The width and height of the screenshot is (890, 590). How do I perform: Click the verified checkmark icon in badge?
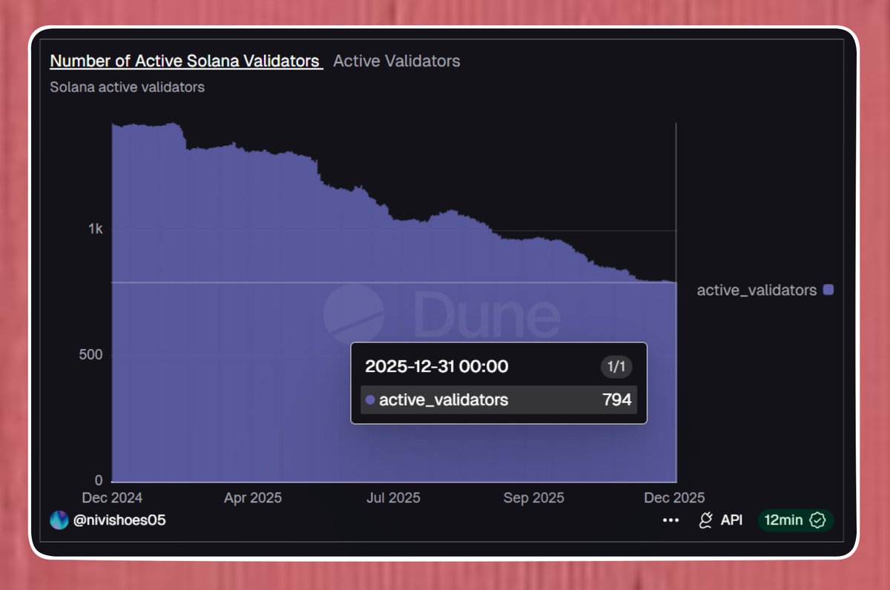click(817, 520)
